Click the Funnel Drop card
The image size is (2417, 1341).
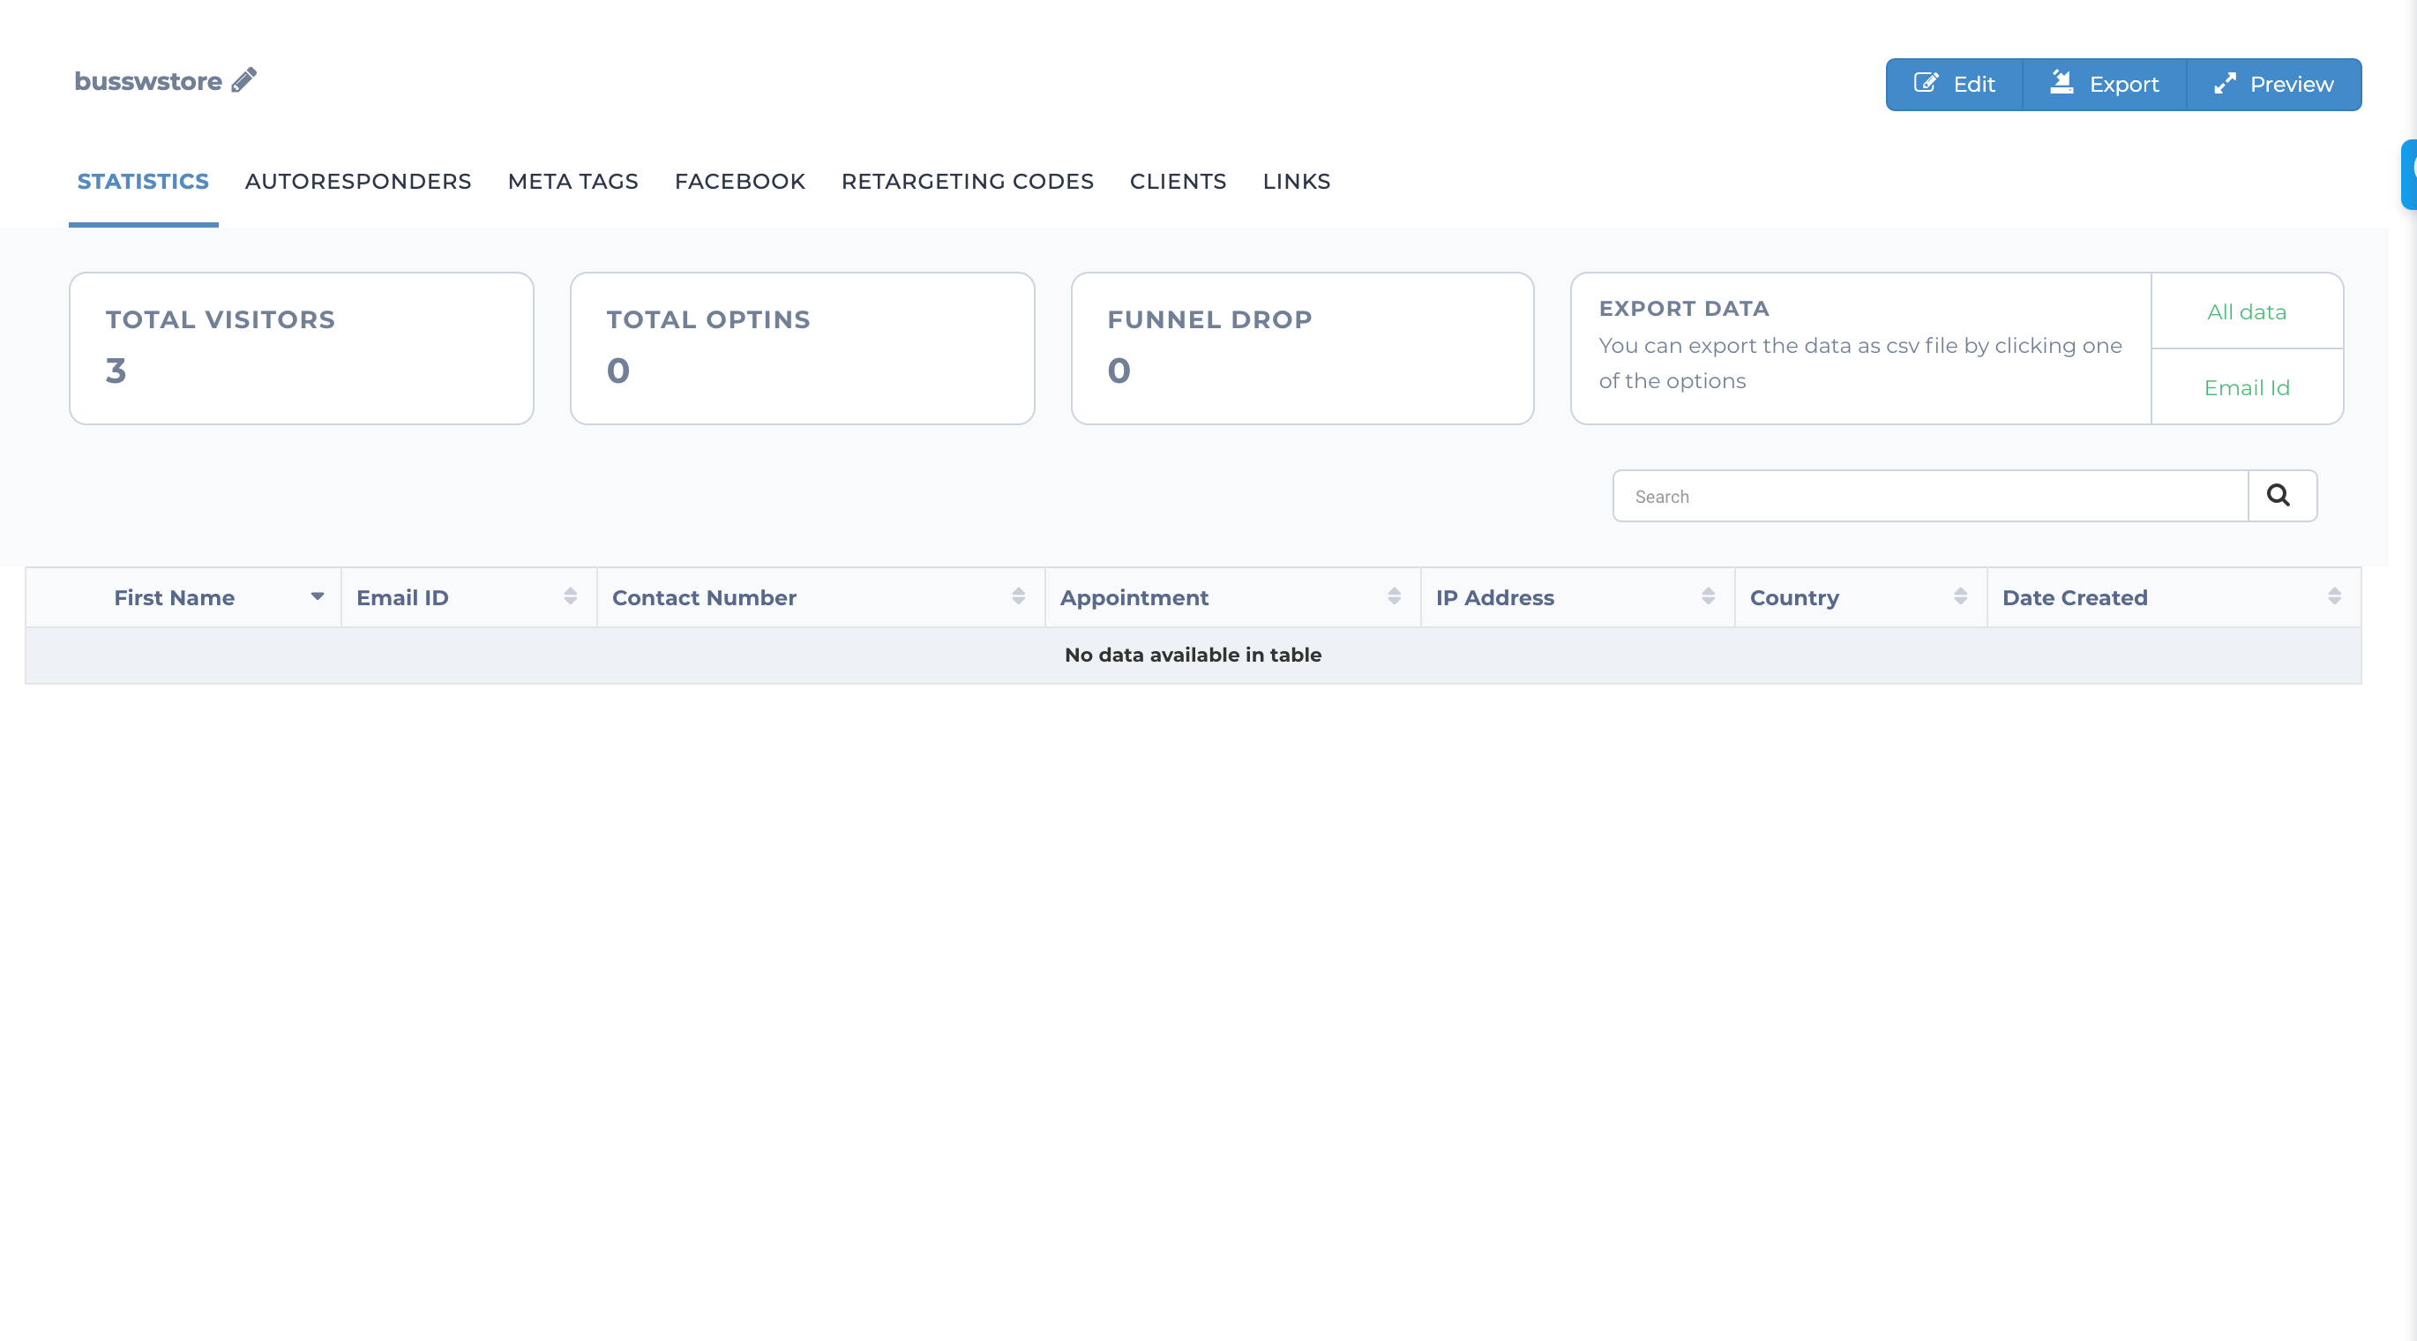pos(1302,348)
